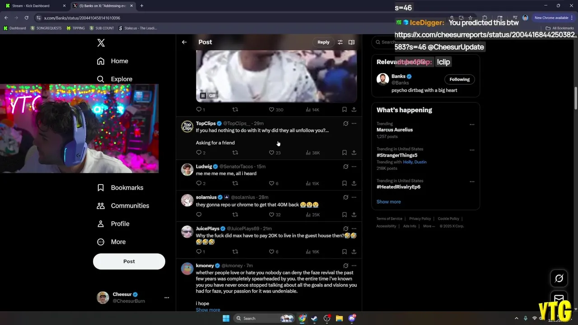Click the X logo home icon
The image size is (578, 325).
(101, 43)
